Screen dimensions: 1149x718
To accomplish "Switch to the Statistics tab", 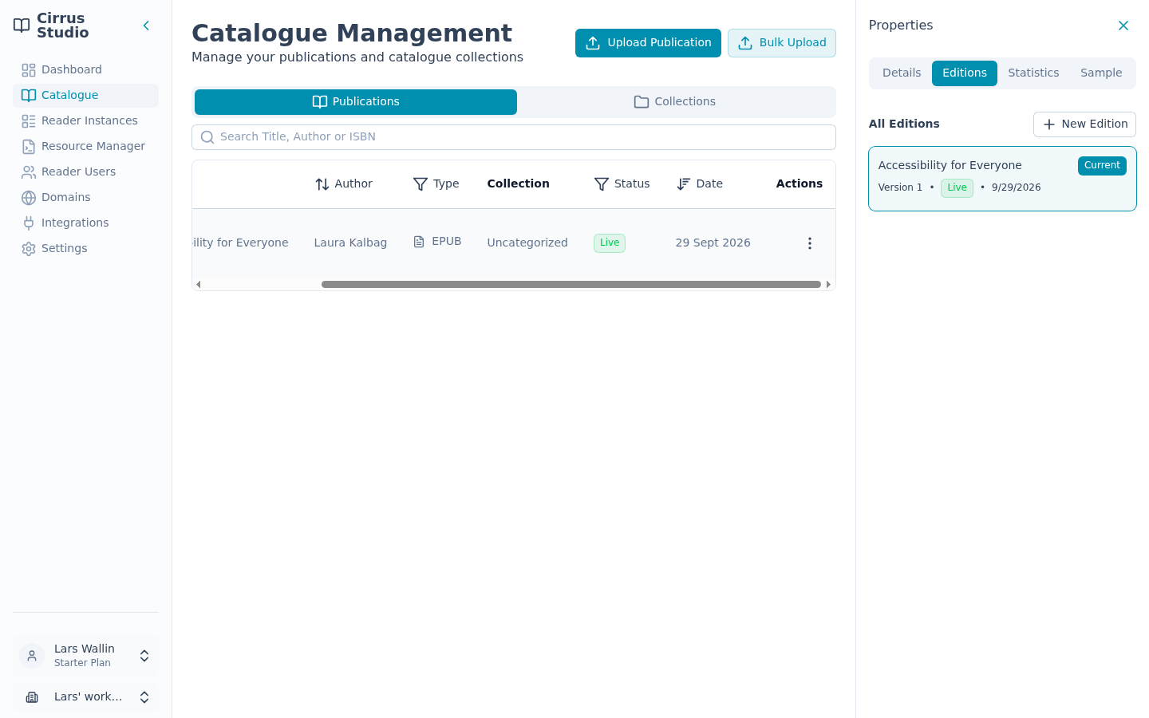I will pyautogui.click(x=1033, y=73).
